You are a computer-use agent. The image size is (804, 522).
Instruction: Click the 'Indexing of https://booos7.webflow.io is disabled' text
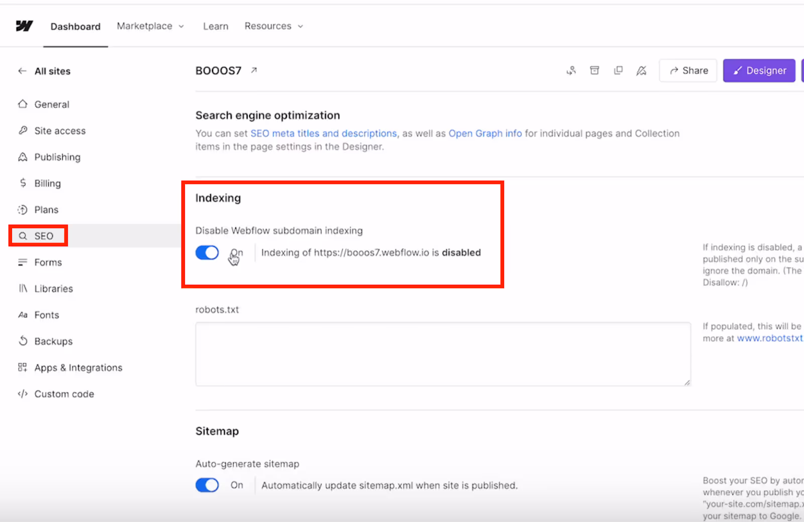pyautogui.click(x=371, y=252)
